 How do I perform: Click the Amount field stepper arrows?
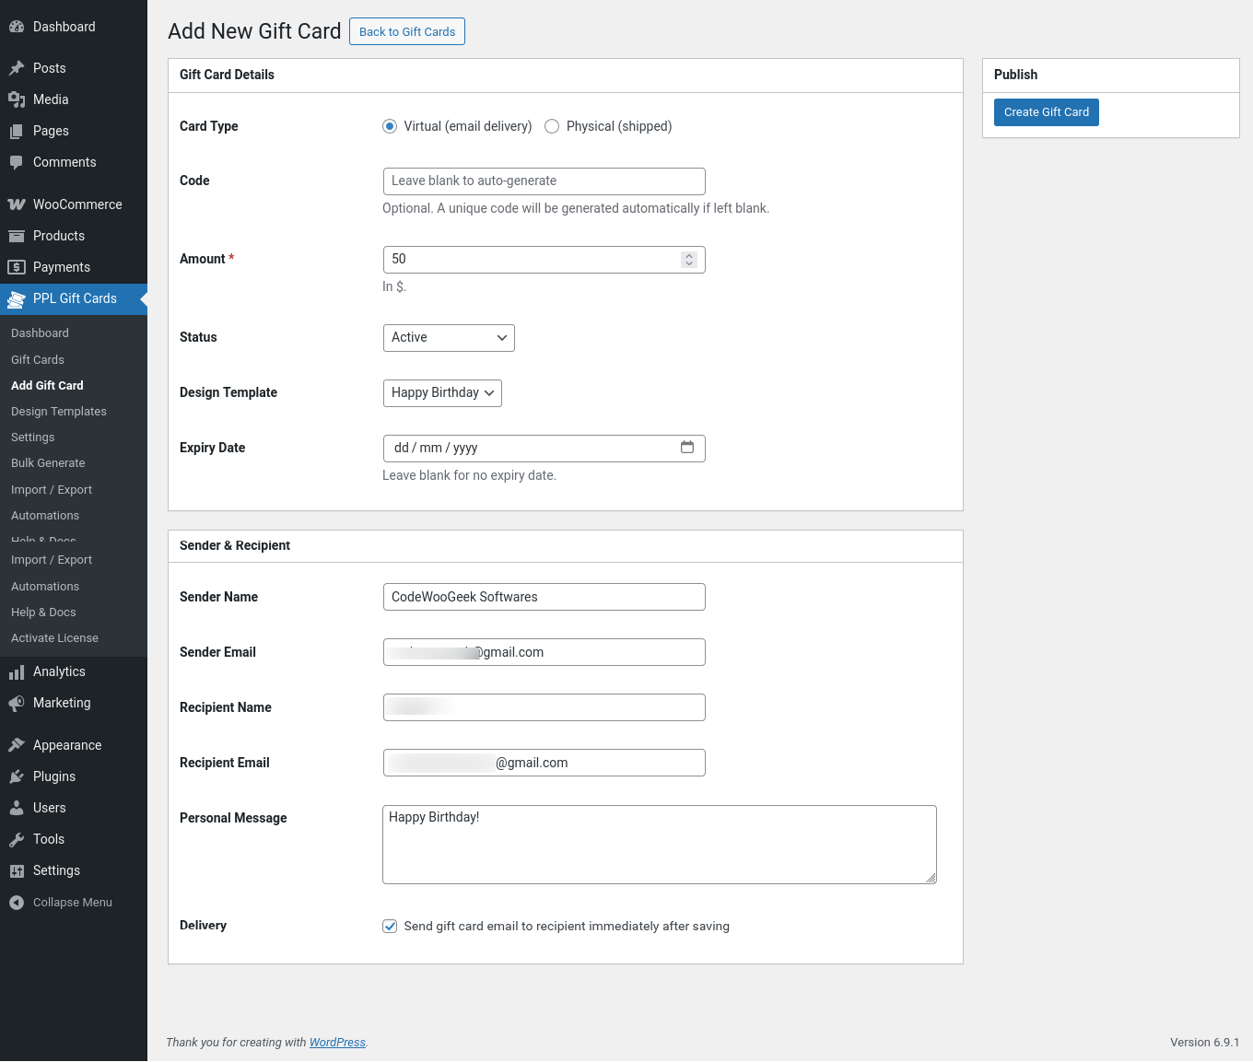coord(689,260)
